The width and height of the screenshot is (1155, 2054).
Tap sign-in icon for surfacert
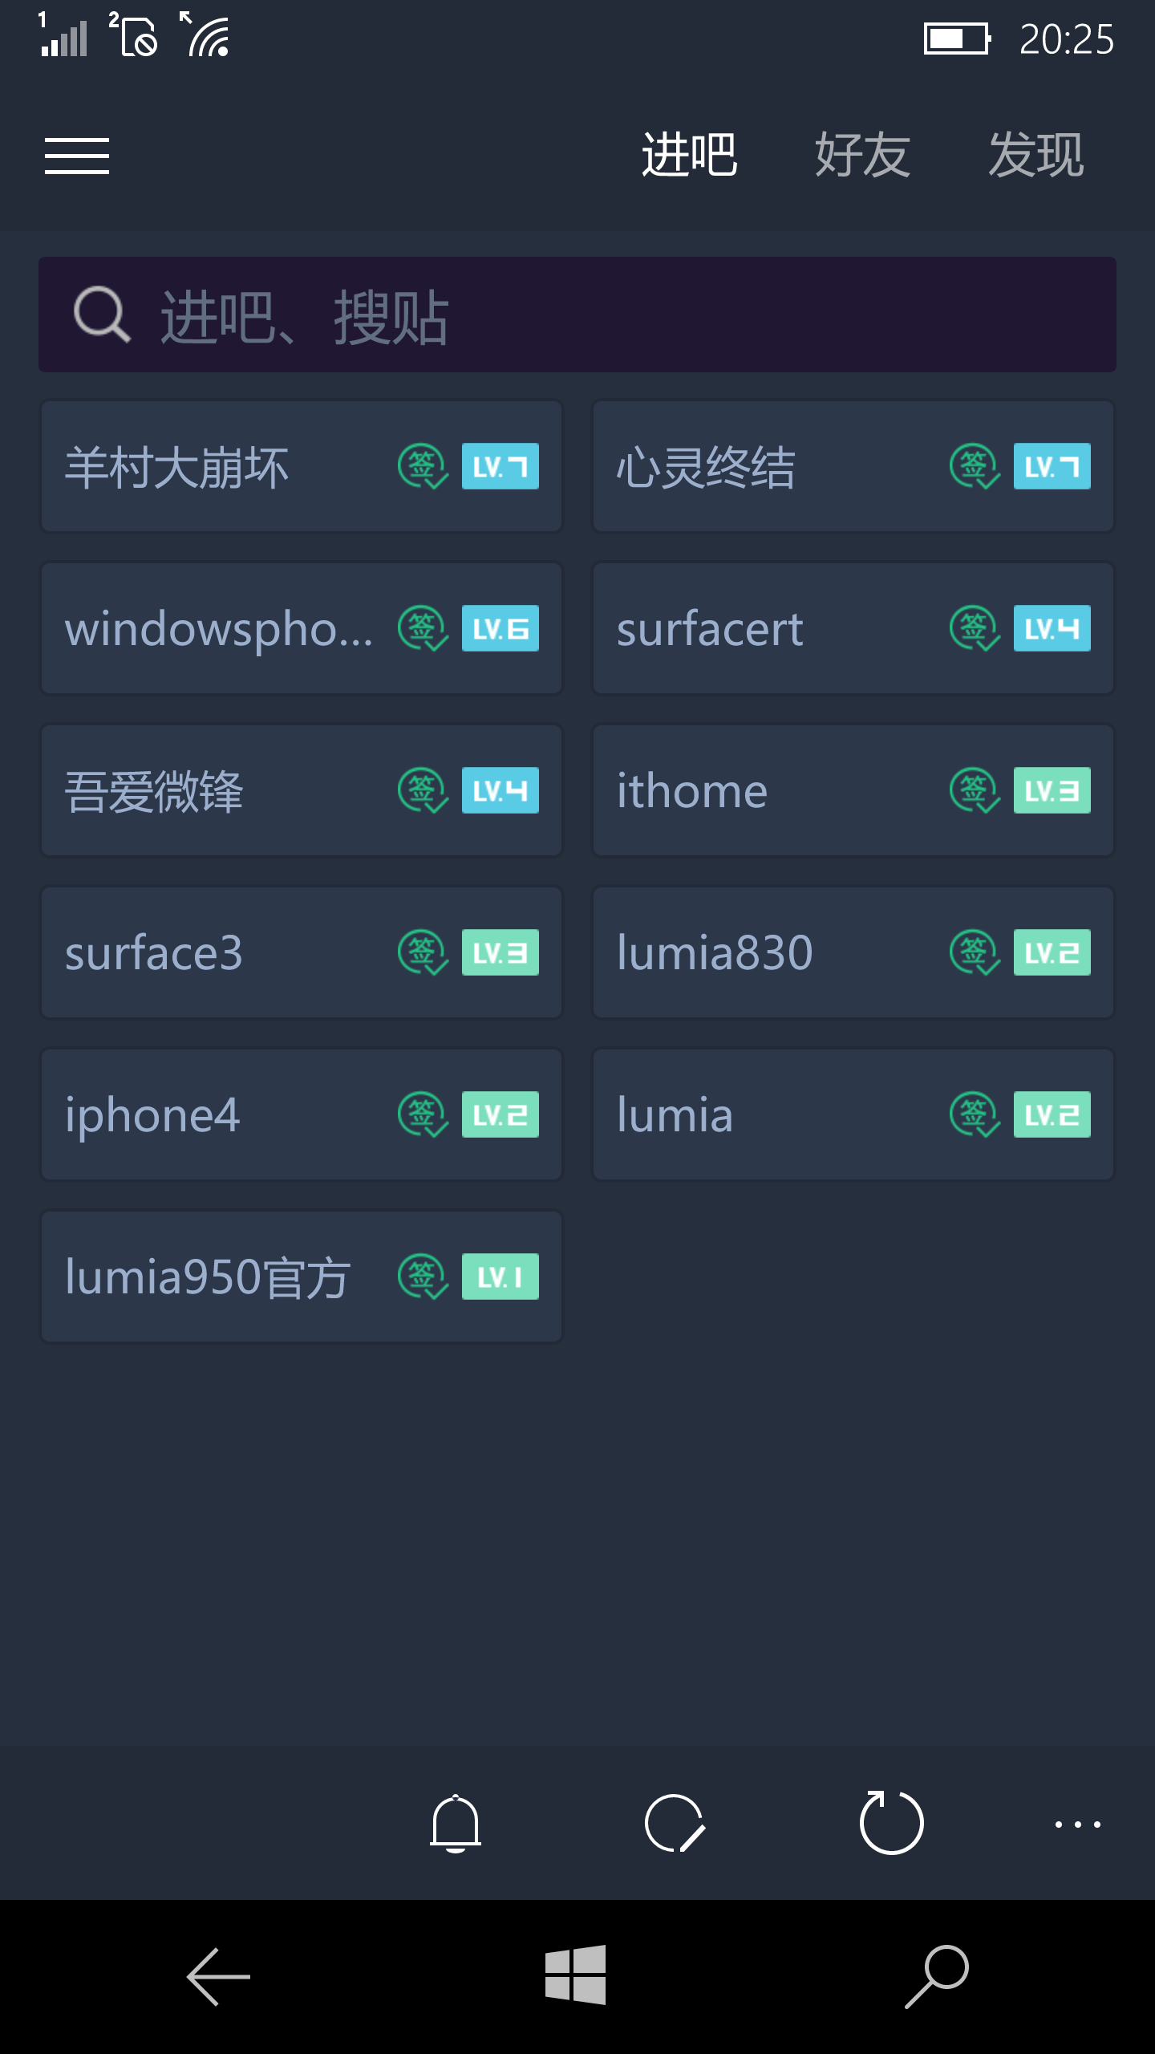[x=974, y=628]
